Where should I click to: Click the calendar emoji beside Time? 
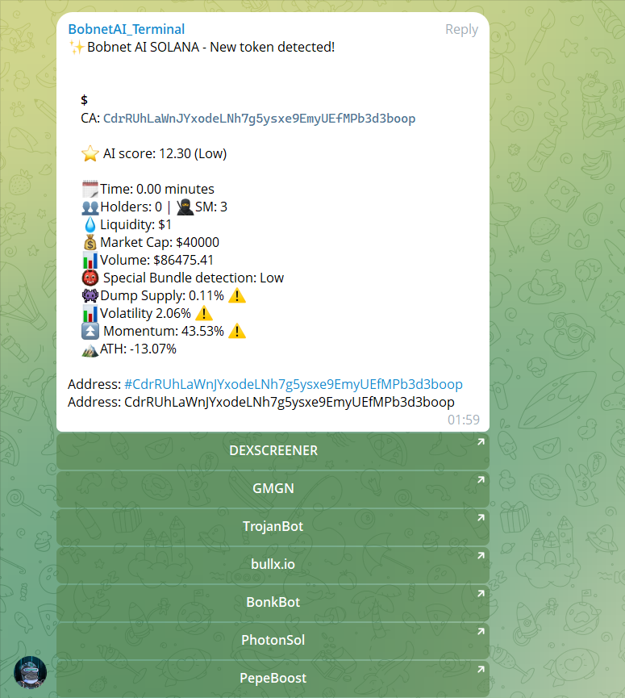click(90, 189)
